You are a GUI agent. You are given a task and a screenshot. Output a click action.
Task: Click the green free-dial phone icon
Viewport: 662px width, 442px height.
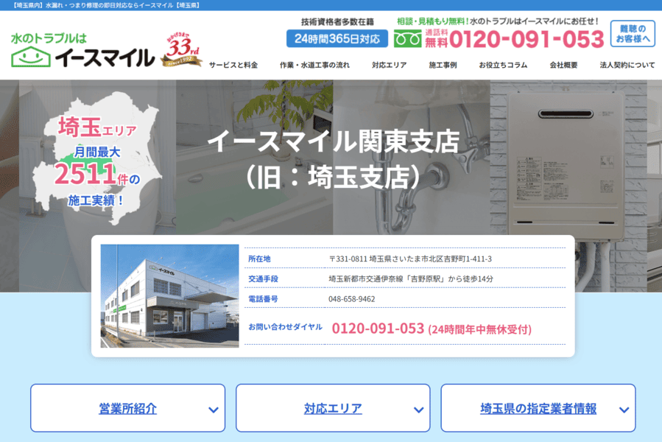click(x=407, y=39)
